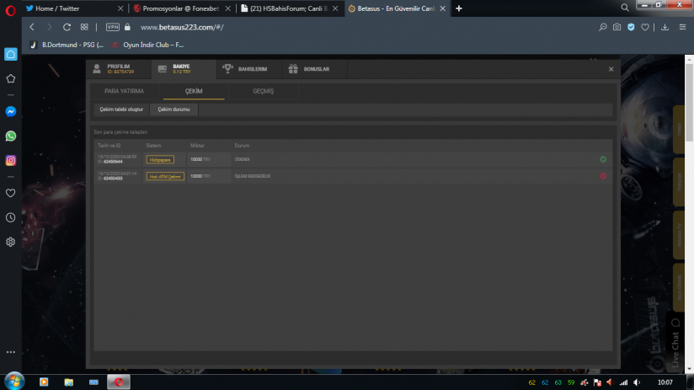Click system tray volume speaker
The height and width of the screenshot is (390, 694).
pyautogui.click(x=637, y=382)
